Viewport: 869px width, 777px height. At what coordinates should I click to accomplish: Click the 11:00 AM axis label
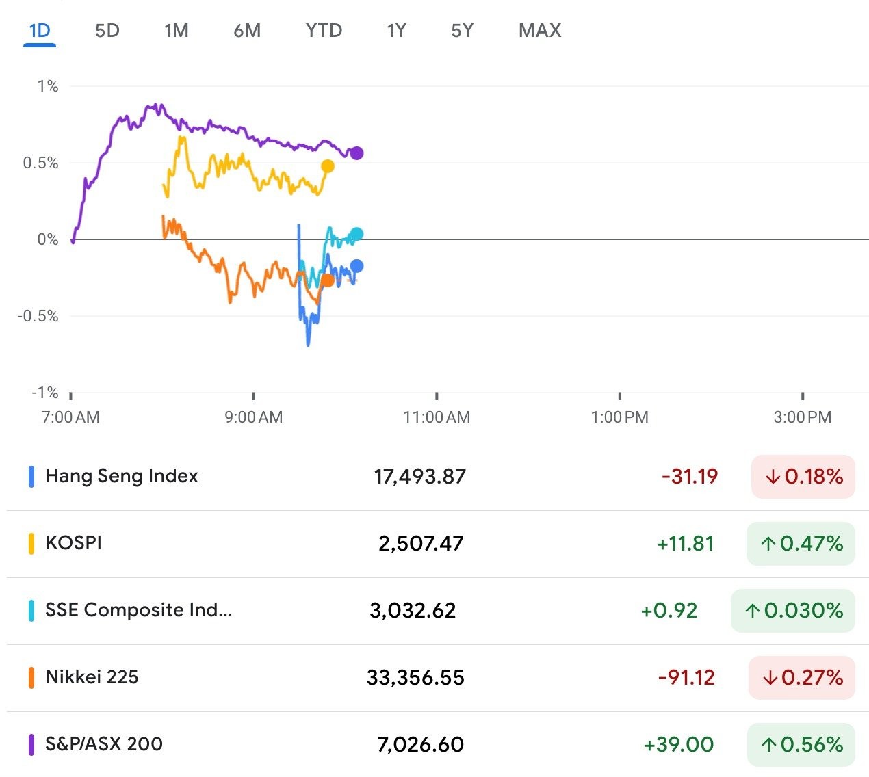tap(437, 417)
